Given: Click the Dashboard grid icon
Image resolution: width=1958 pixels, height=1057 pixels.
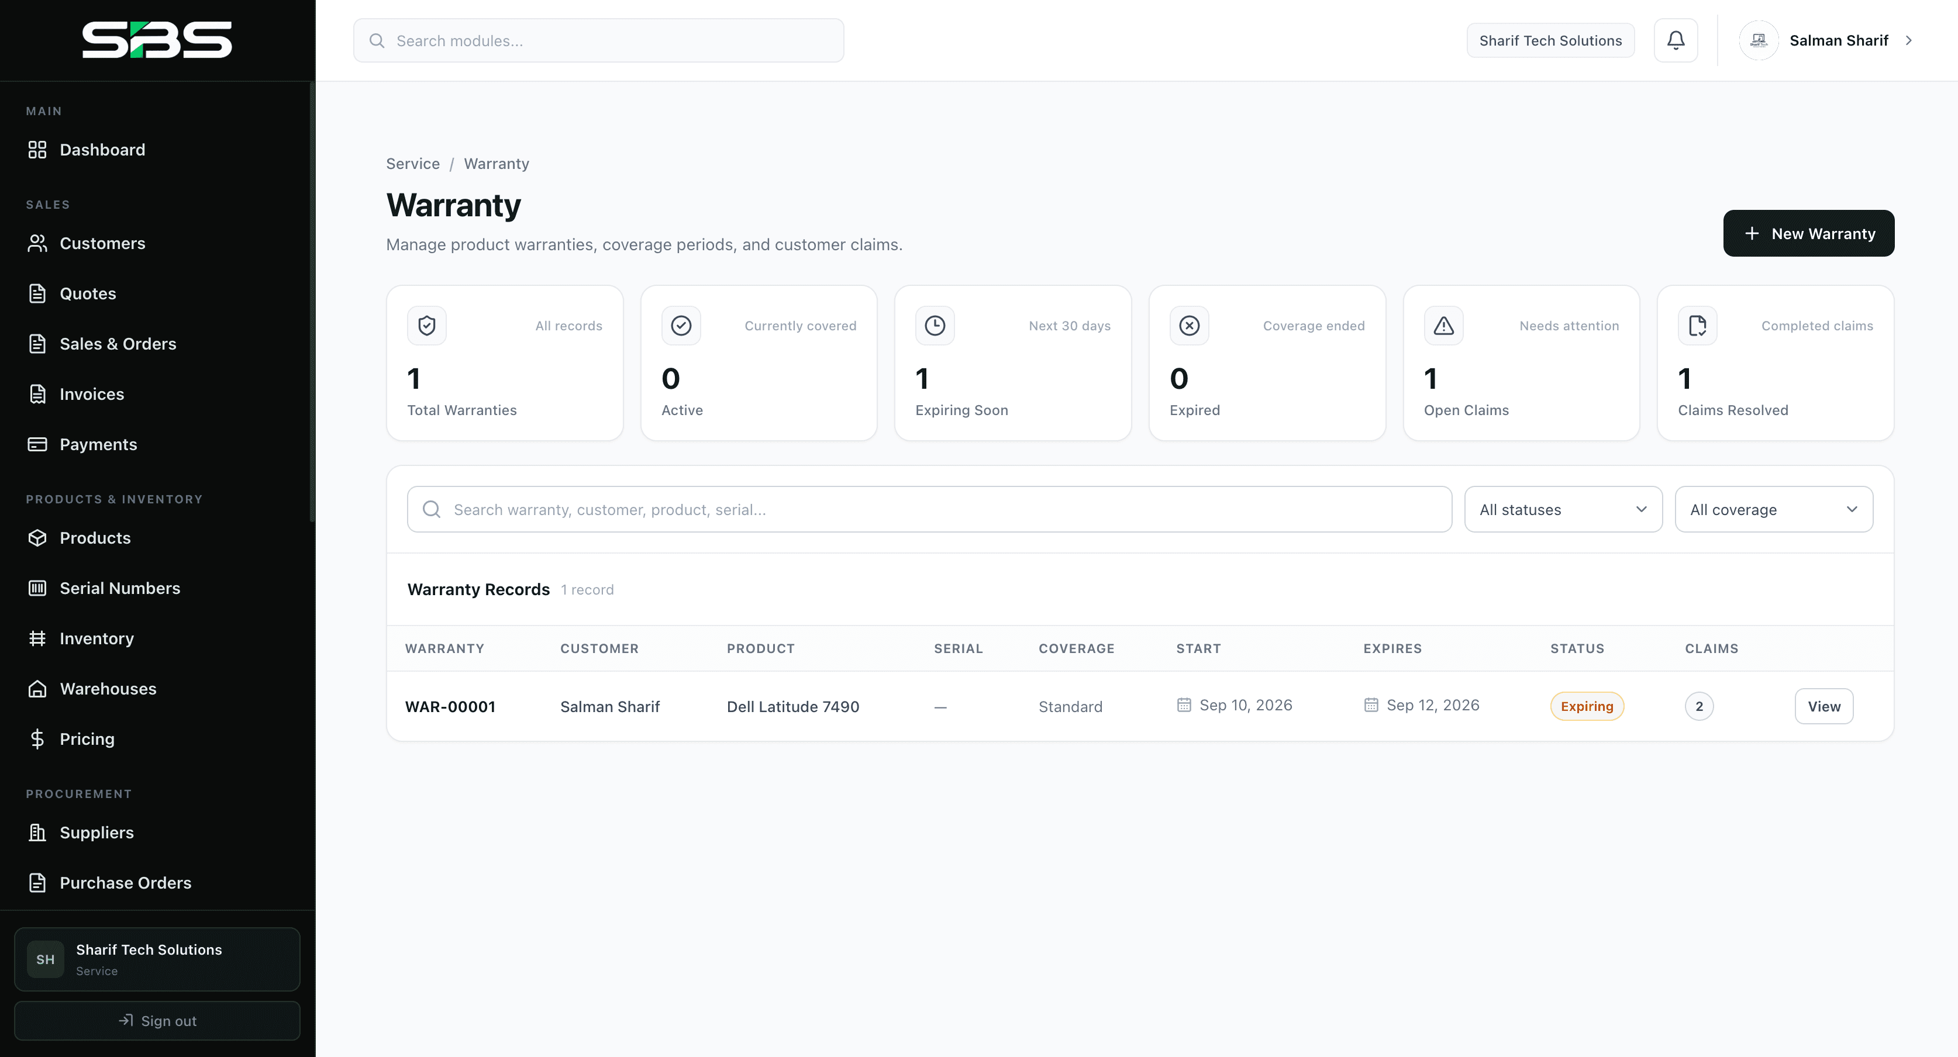Looking at the screenshot, I should click(37, 150).
